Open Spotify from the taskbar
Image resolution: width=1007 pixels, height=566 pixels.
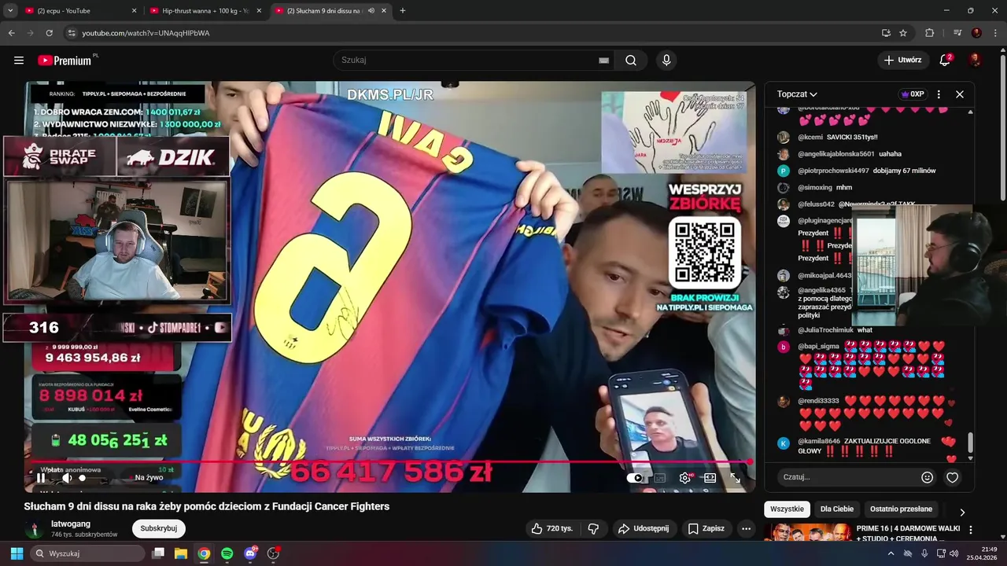point(227,553)
